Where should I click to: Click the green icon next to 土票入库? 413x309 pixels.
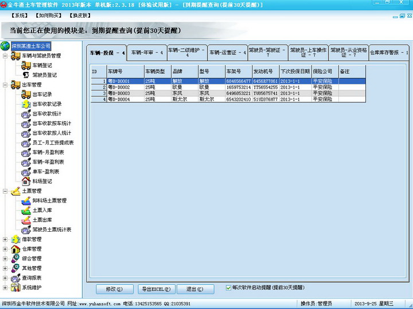(26, 210)
